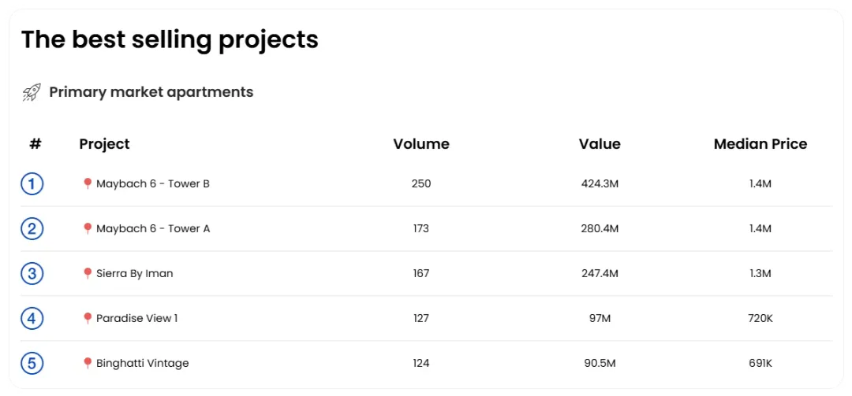Click the rank 5 circle badge
Image resolution: width=852 pixels, height=396 pixels.
pyautogui.click(x=32, y=364)
